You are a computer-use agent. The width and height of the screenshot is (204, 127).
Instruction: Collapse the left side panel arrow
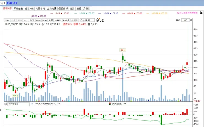click(1, 110)
